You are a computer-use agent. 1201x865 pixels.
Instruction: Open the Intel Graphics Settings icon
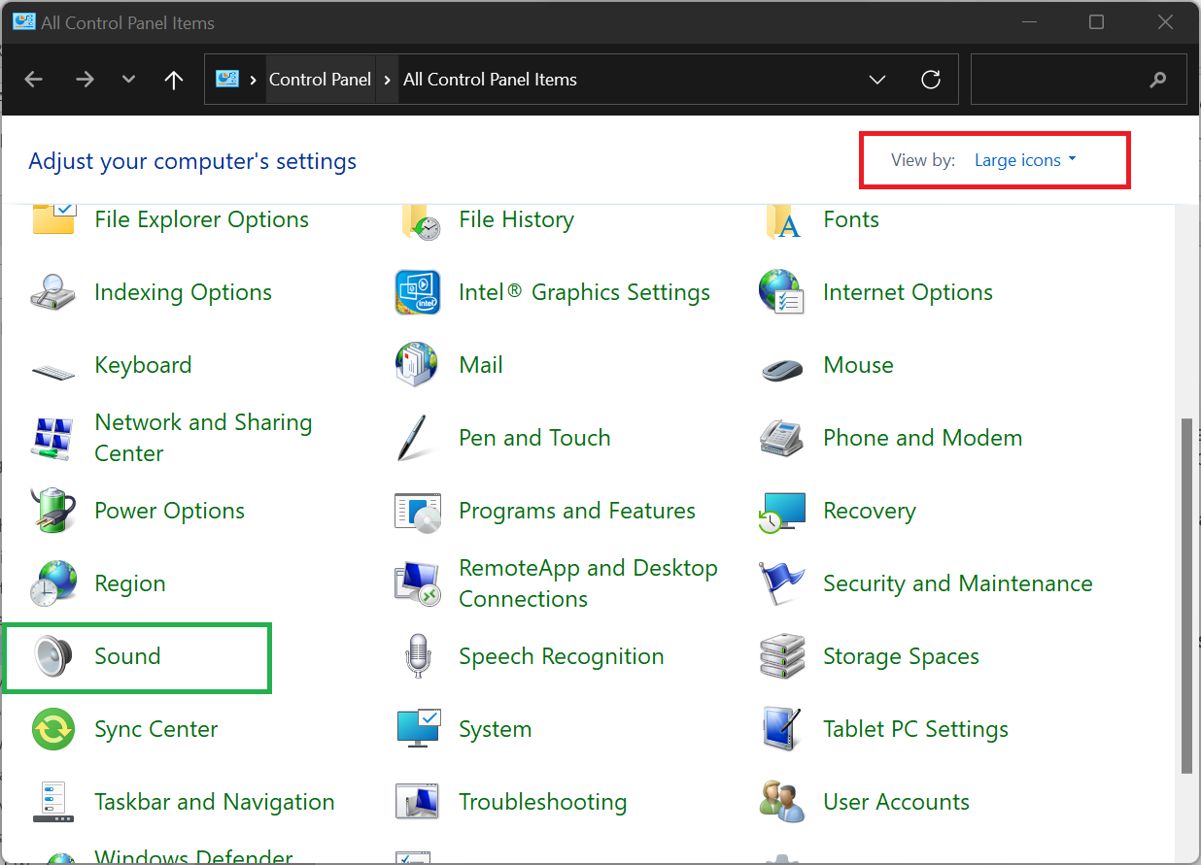point(418,292)
